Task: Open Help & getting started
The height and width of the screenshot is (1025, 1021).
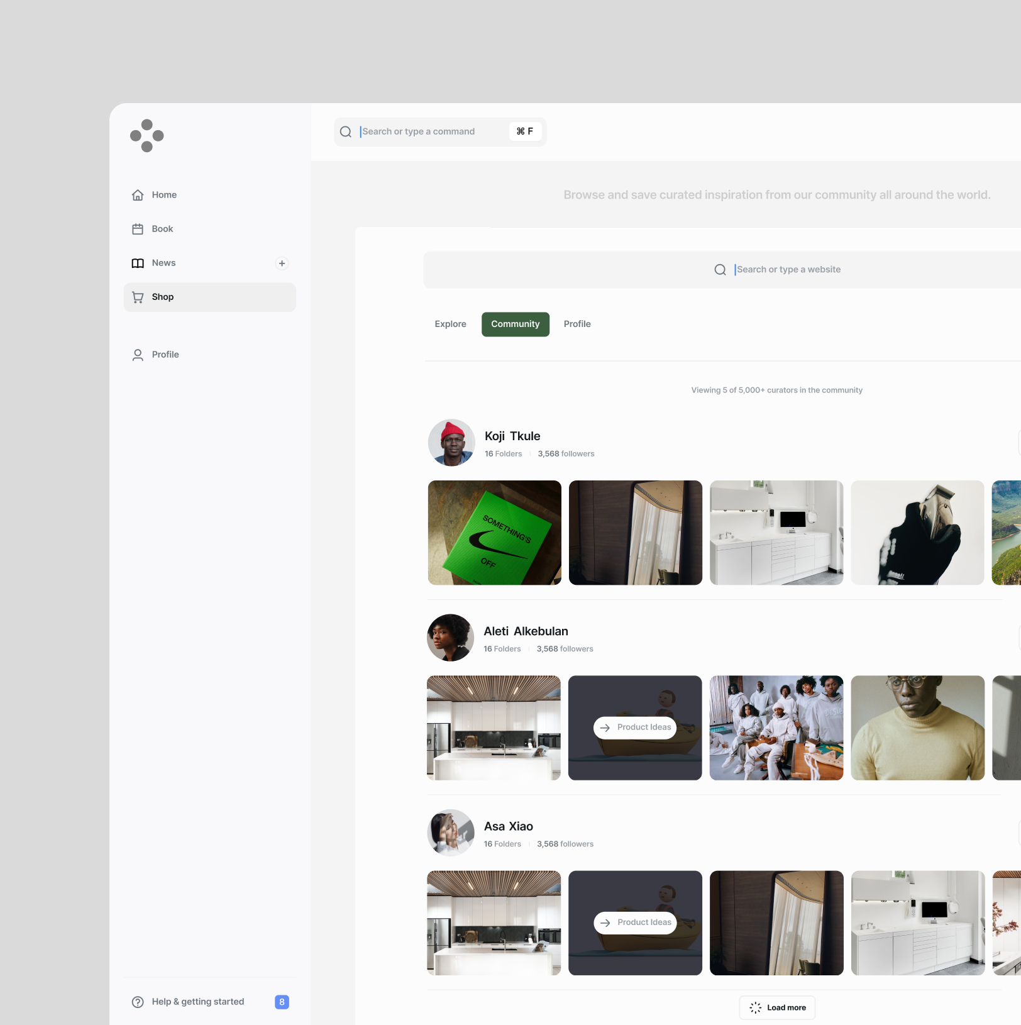Action: 198,1002
